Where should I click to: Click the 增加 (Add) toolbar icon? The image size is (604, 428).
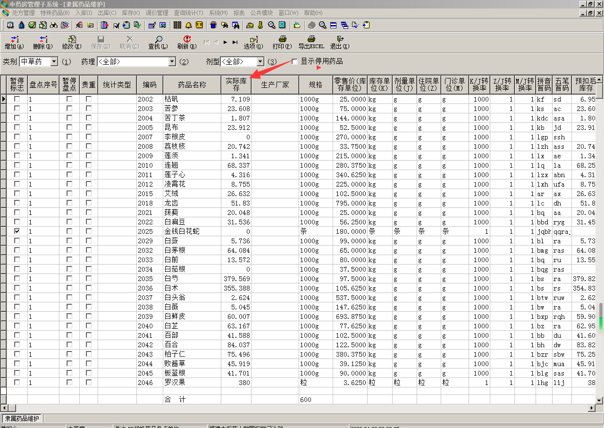click(x=14, y=40)
